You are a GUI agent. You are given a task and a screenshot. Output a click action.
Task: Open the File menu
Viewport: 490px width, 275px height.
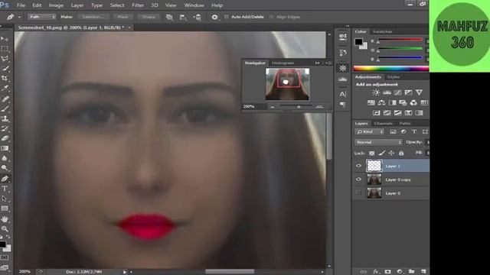[21, 5]
